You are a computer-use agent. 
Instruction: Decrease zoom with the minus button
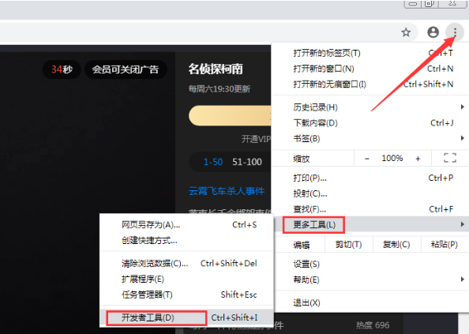click(x=367, y=159)
